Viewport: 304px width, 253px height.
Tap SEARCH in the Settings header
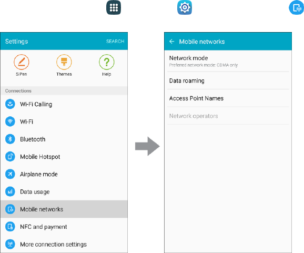(115, 42)
